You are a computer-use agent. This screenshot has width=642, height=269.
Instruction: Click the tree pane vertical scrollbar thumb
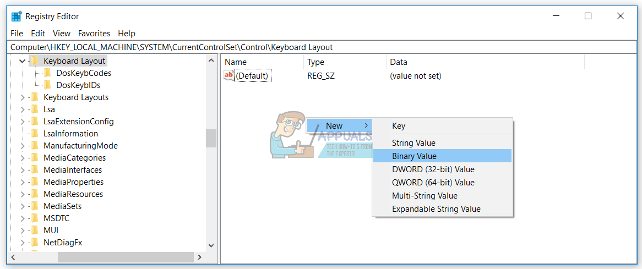tap(211, 138)
